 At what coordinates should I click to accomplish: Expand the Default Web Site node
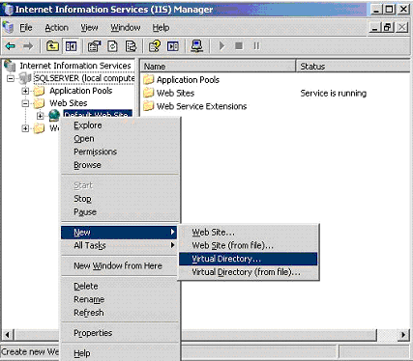(x=40, y=116)
